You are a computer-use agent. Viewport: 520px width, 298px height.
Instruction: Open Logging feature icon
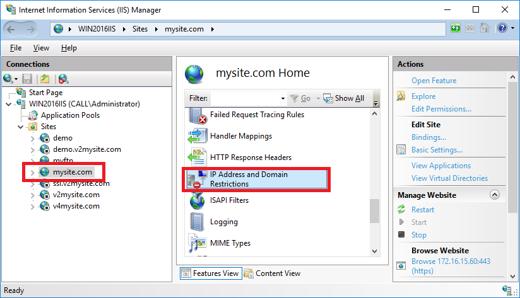198,222
